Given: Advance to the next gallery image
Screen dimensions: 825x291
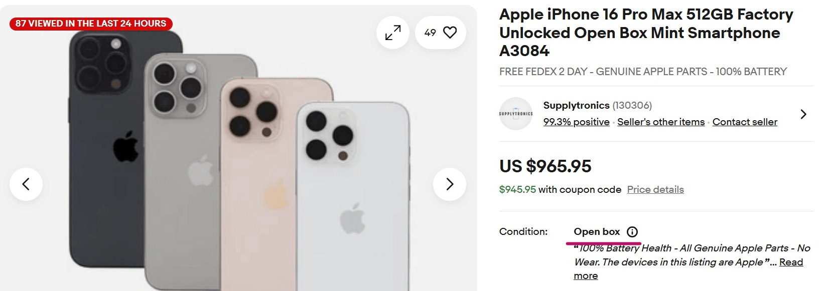Looking at the screenshot, I should (x=450, y=184).
